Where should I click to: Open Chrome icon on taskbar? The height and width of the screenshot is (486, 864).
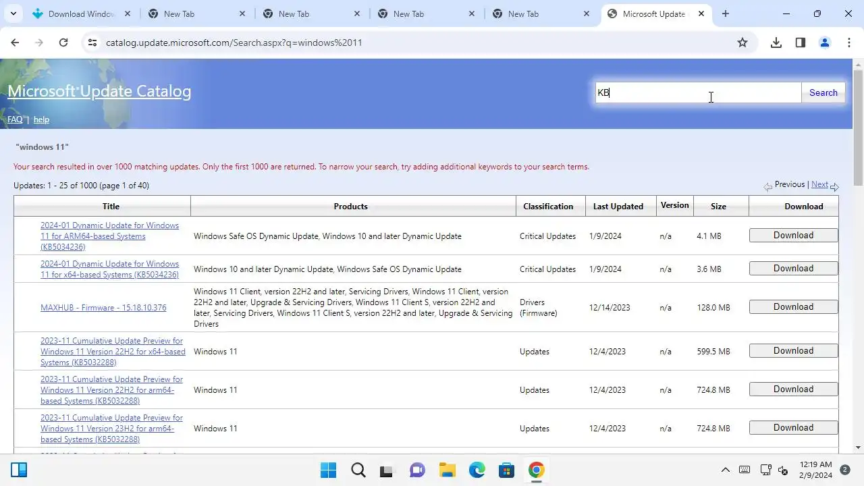[x=537, y=470]
